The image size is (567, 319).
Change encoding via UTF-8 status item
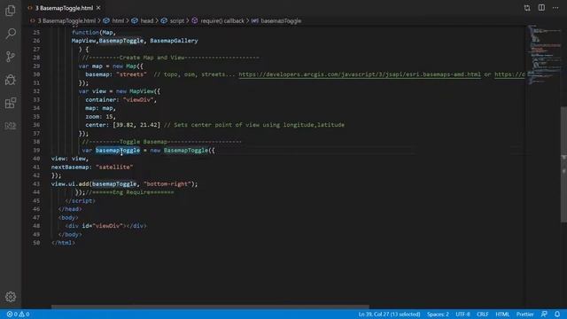462,315
